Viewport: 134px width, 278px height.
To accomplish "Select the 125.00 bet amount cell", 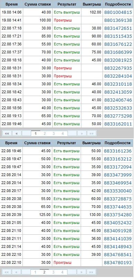I will [x=37, y=215].
